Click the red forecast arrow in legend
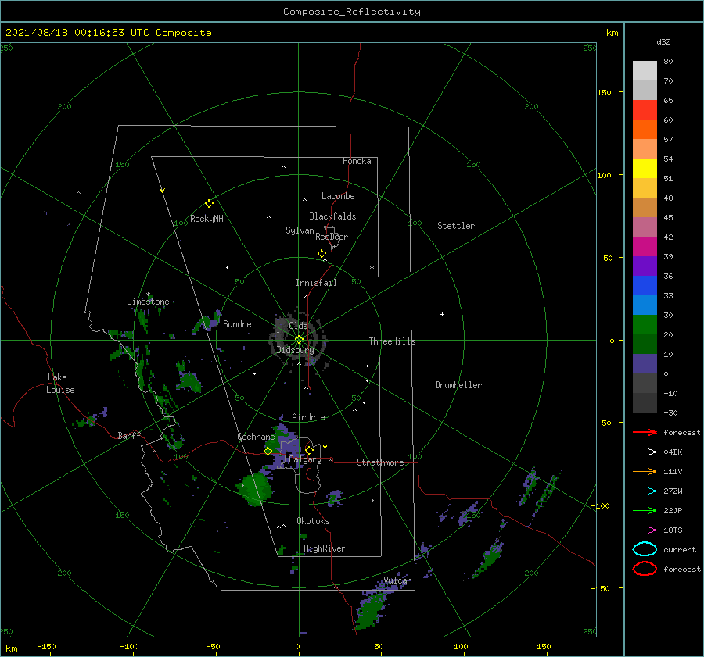The width and height of the screenshot is (704, 657). click(645, 432)
